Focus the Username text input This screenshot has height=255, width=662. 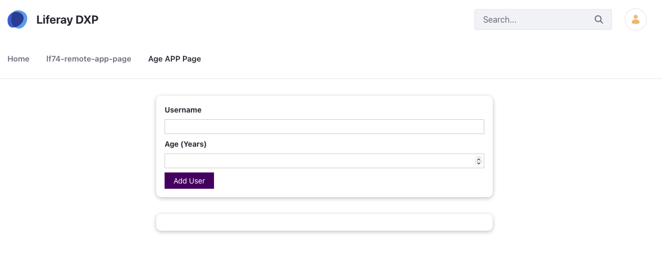(324, 127)
